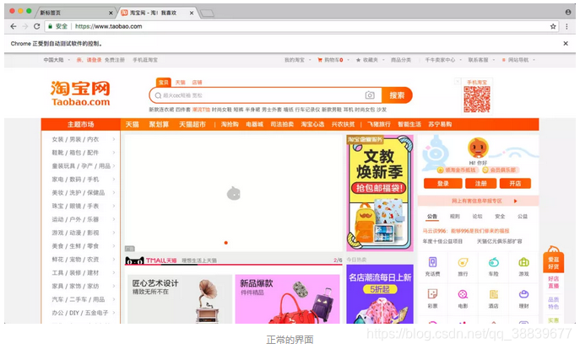Image resolution: width=580 pixels, height=349 pixels.
Task: Open the Chrome profile avatar icon
Action: click(x=568, y=12)
